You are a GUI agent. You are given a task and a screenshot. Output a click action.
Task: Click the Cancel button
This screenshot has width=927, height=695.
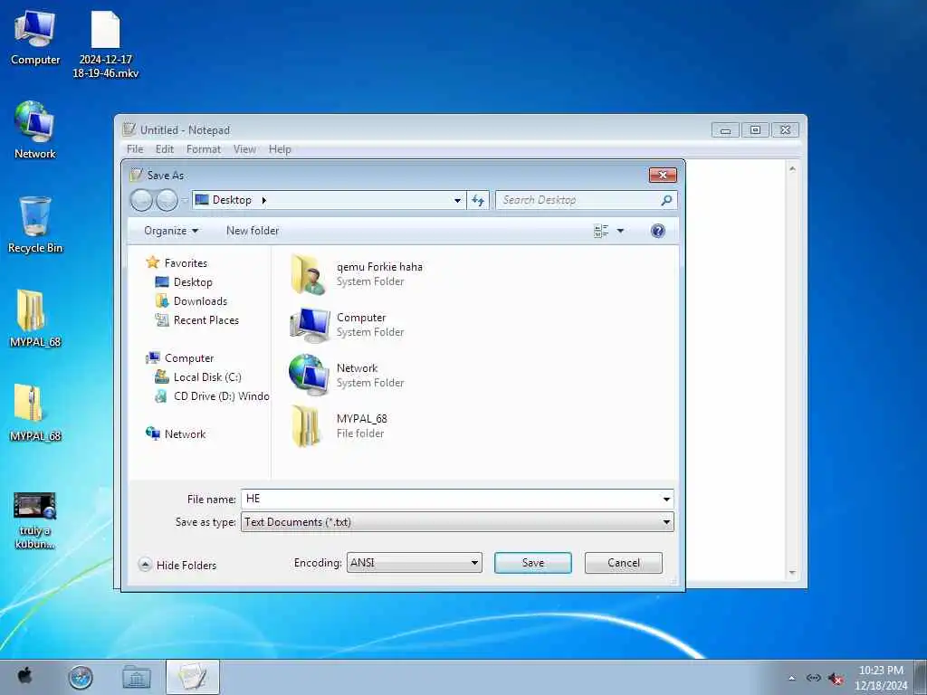tap(623, 563)
